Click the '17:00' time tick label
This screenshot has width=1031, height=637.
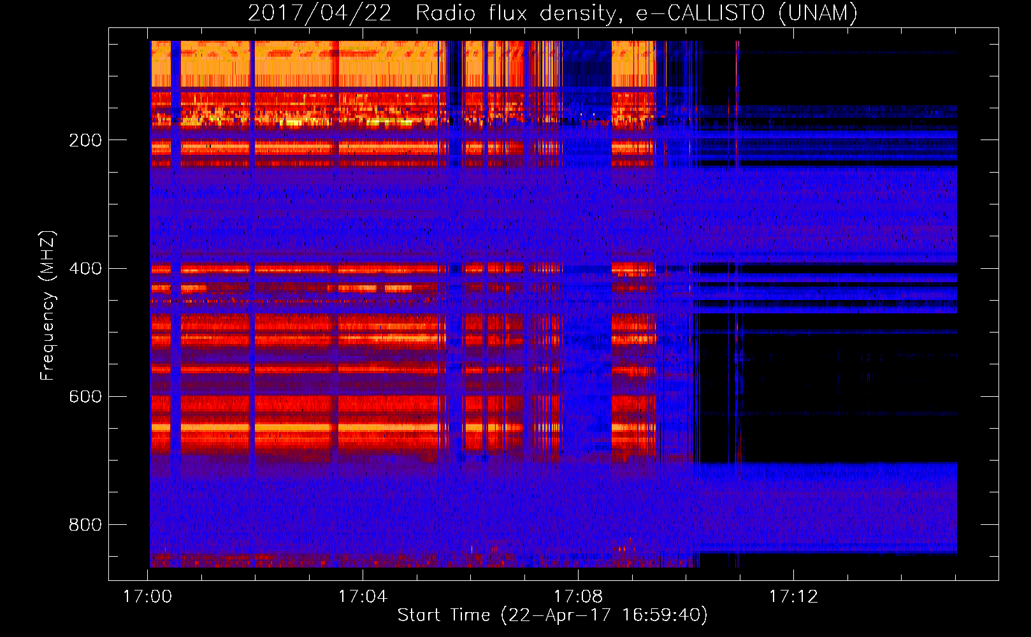pyautogui.click(x=148, y=596)
